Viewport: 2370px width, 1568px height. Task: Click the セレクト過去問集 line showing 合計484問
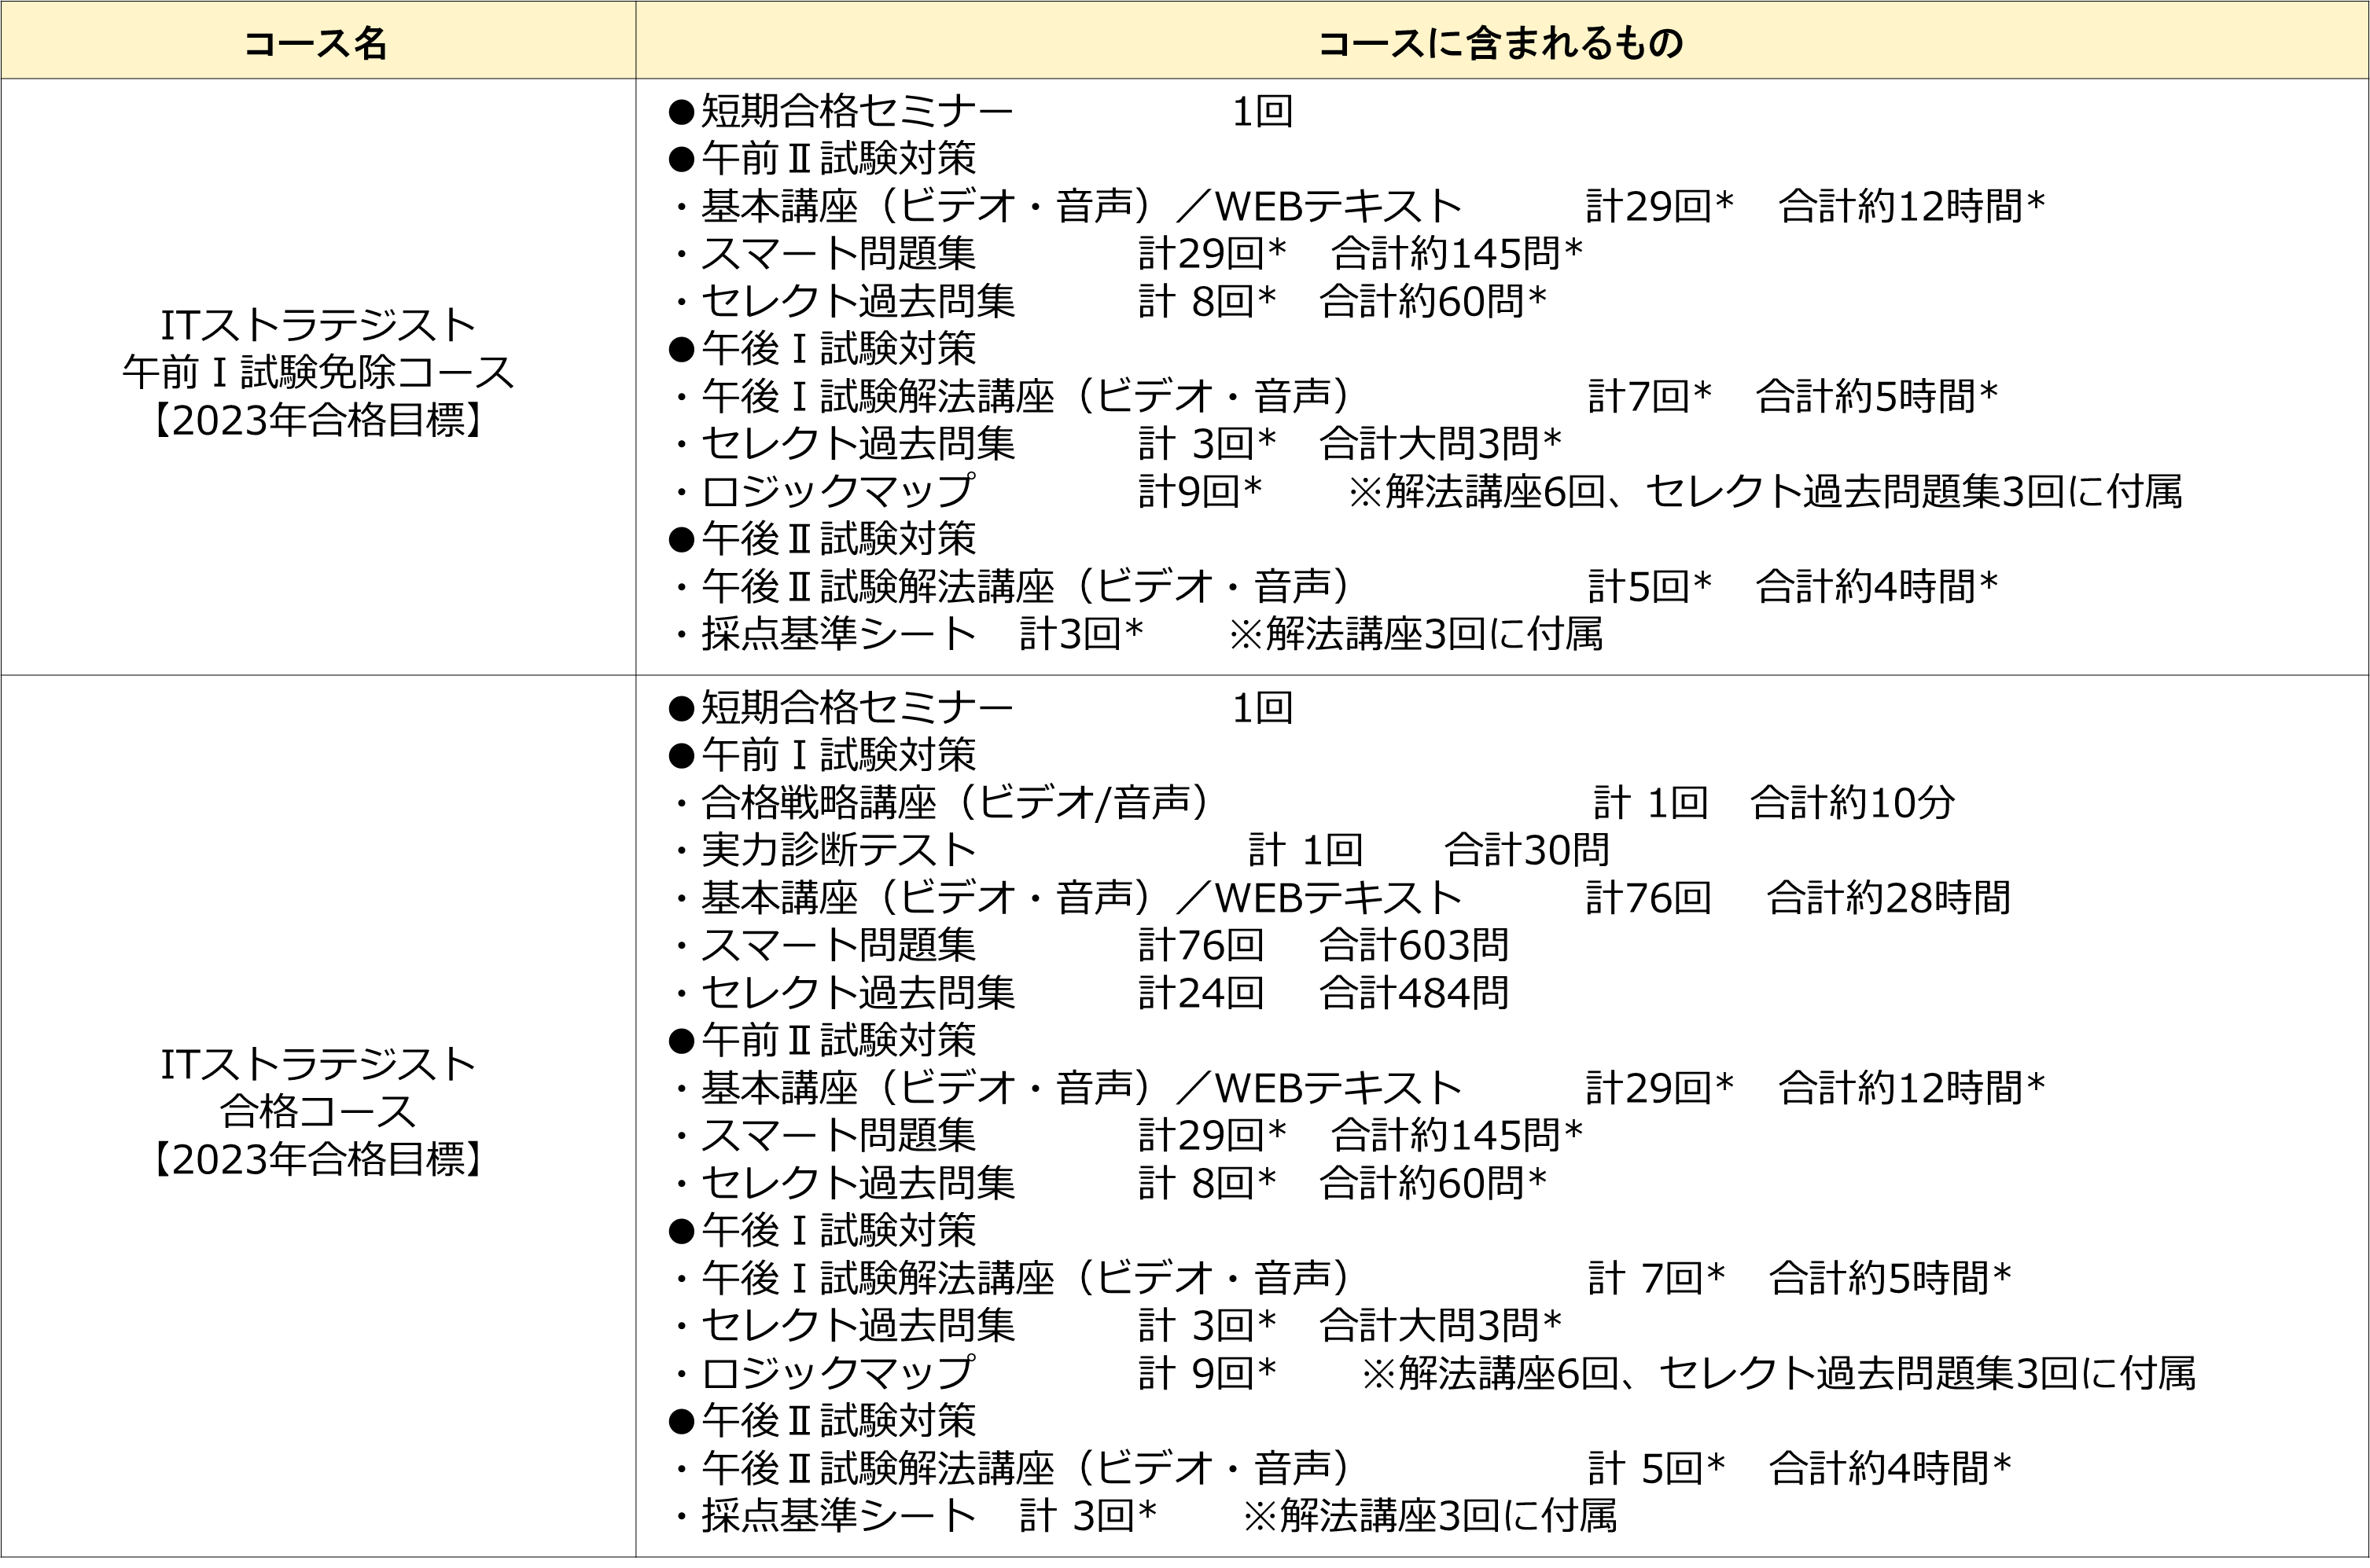(859, 993)
